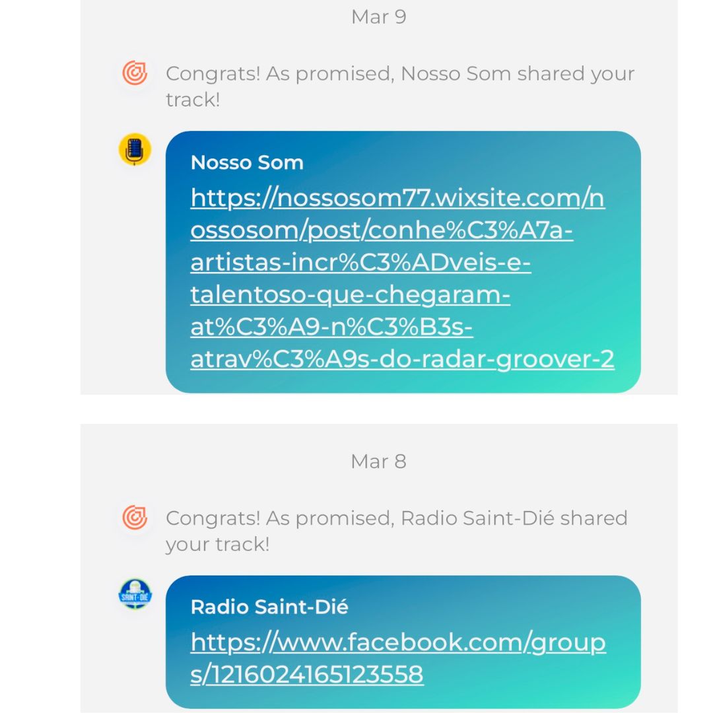This screenshot has width=713, height=713.
Task: Open the nossosom77.wixsite.com link
Action: pos(402,279)
